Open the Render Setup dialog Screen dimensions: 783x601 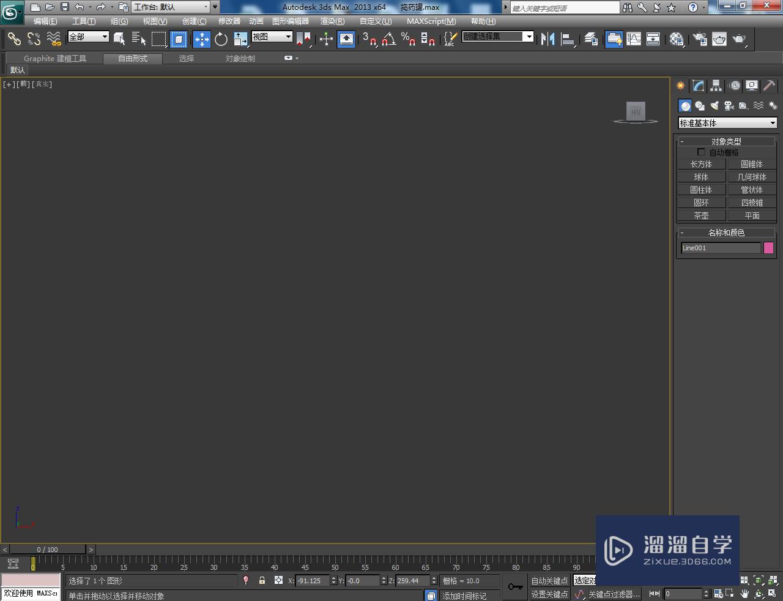(699, 39)
